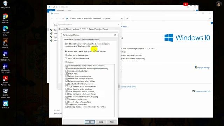Viewport: 224px width, 126px height.
Task: Select Computer Name tab in System Properties
Action: [x=65, y=29]
